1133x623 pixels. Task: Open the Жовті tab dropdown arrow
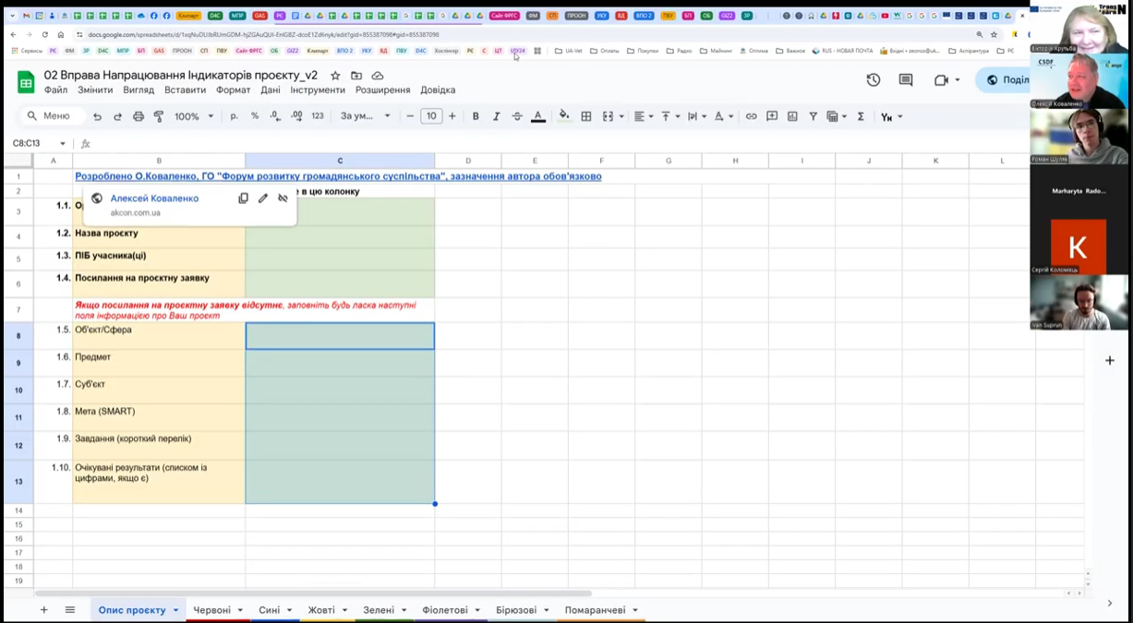[x=344, y=611]
